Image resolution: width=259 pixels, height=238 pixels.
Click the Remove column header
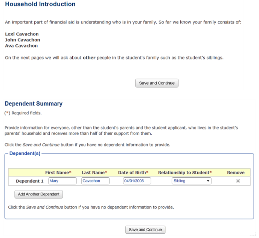coord(236,172)
